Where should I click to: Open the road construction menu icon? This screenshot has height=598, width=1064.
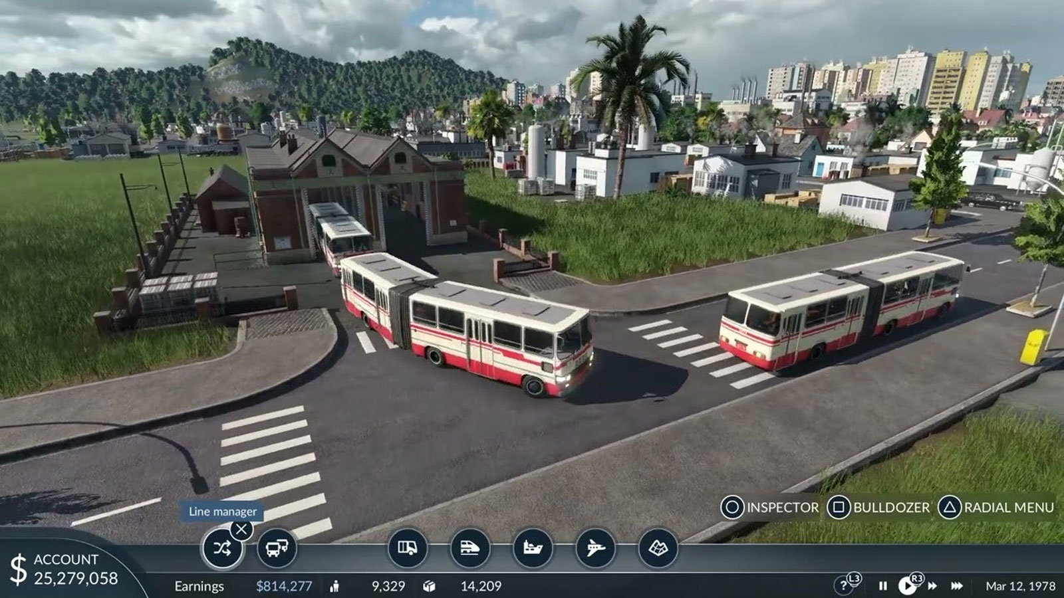pyautogui.click(x=407, y=548)
